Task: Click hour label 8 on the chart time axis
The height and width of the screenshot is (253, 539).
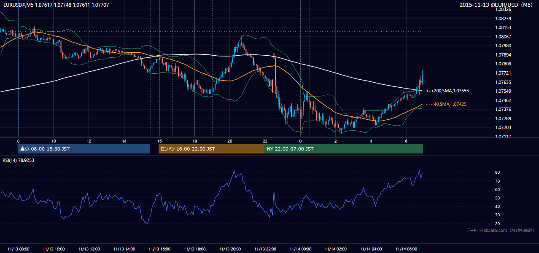Action: click(18, 141)
